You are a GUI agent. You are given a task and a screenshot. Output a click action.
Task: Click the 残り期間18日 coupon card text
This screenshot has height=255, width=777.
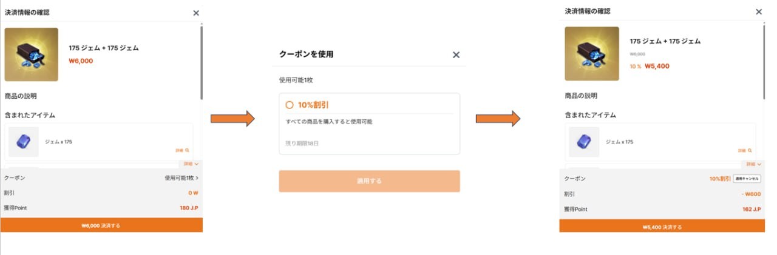(x=302, y=144)
